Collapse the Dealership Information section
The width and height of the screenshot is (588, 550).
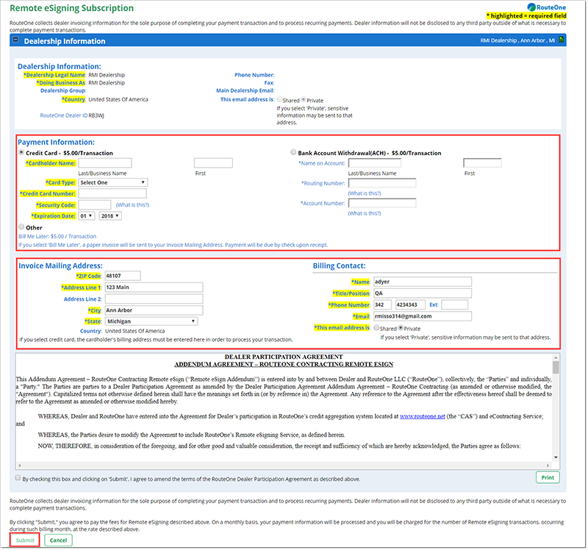point(15,40)
